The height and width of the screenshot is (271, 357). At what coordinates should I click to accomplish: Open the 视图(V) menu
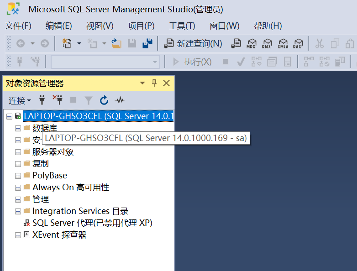pyautogui.click(x=100, y=26)
